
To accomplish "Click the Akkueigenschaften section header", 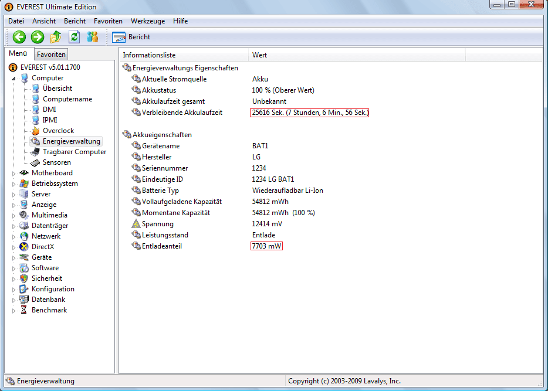I will click(x=162, y=134).
